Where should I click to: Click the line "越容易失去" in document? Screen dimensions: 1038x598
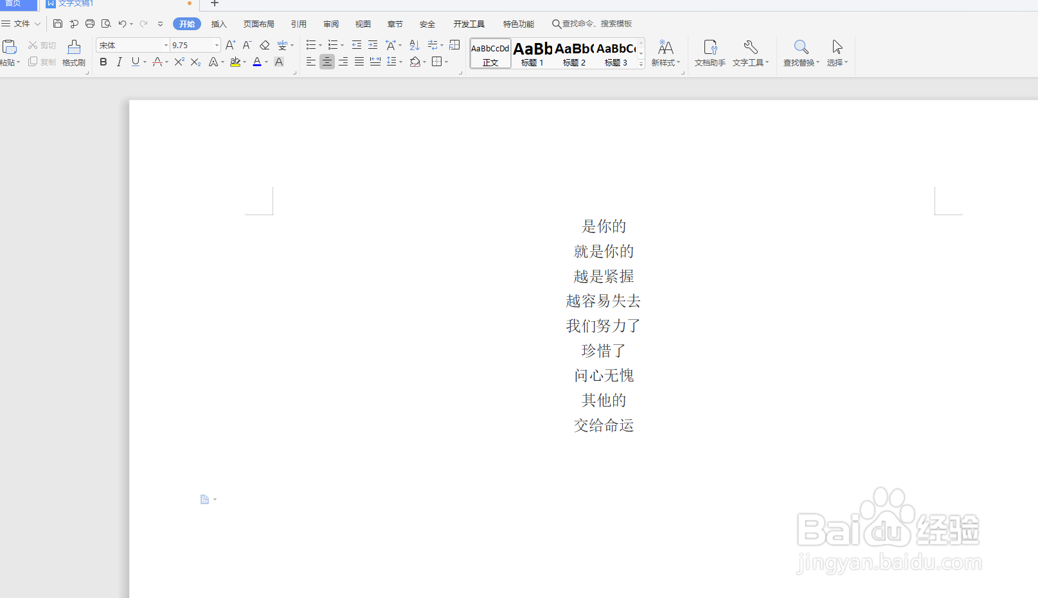coord(604,301)
